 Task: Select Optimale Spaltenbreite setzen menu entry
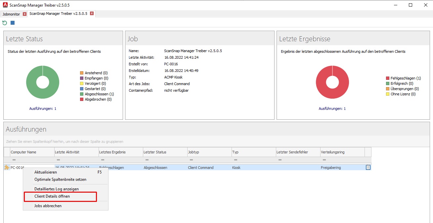(60, 179)
